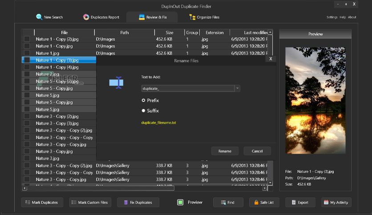Close the Rename Files dialog
The width and height of the screenshot is (372, 215).
pyautogui.click(x=271, y=59)
